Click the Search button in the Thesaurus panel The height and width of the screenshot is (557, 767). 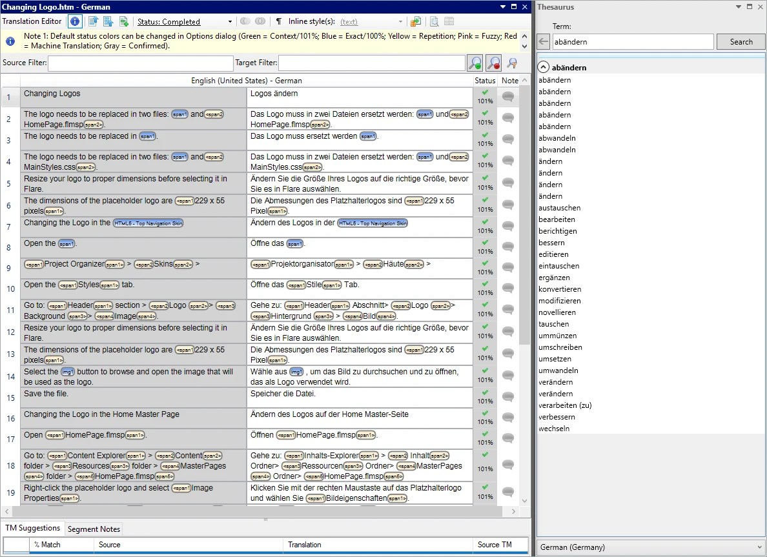pos(740,41)
